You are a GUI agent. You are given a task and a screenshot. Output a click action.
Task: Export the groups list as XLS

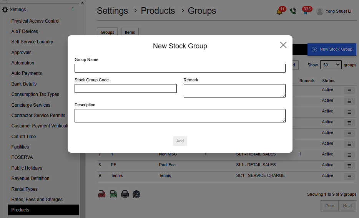[x=113, y=194]
